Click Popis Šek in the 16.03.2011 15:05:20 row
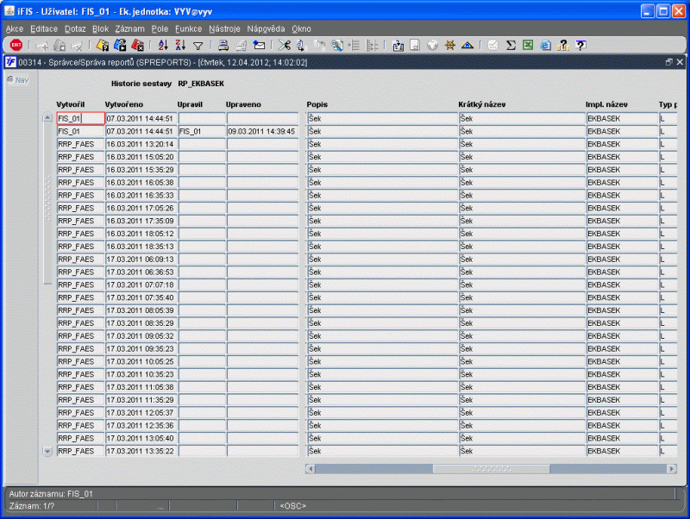The width and height of the screenshot is (690, 519). pos(381,157)
